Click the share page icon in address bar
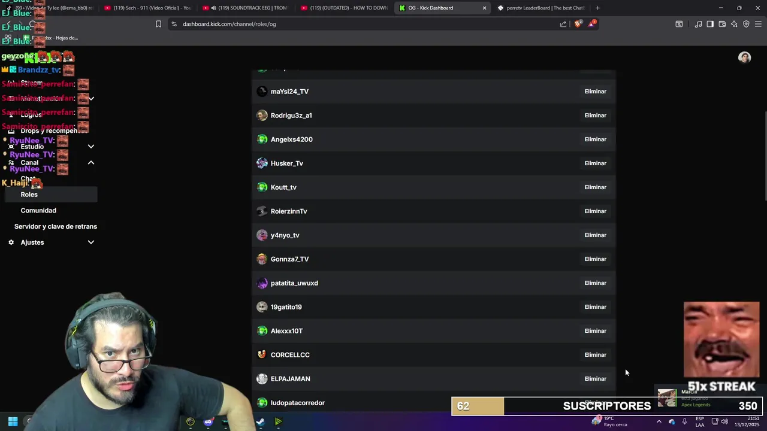Image resolution: width=767 pixels, height=431 pixels. coord(563,24)
